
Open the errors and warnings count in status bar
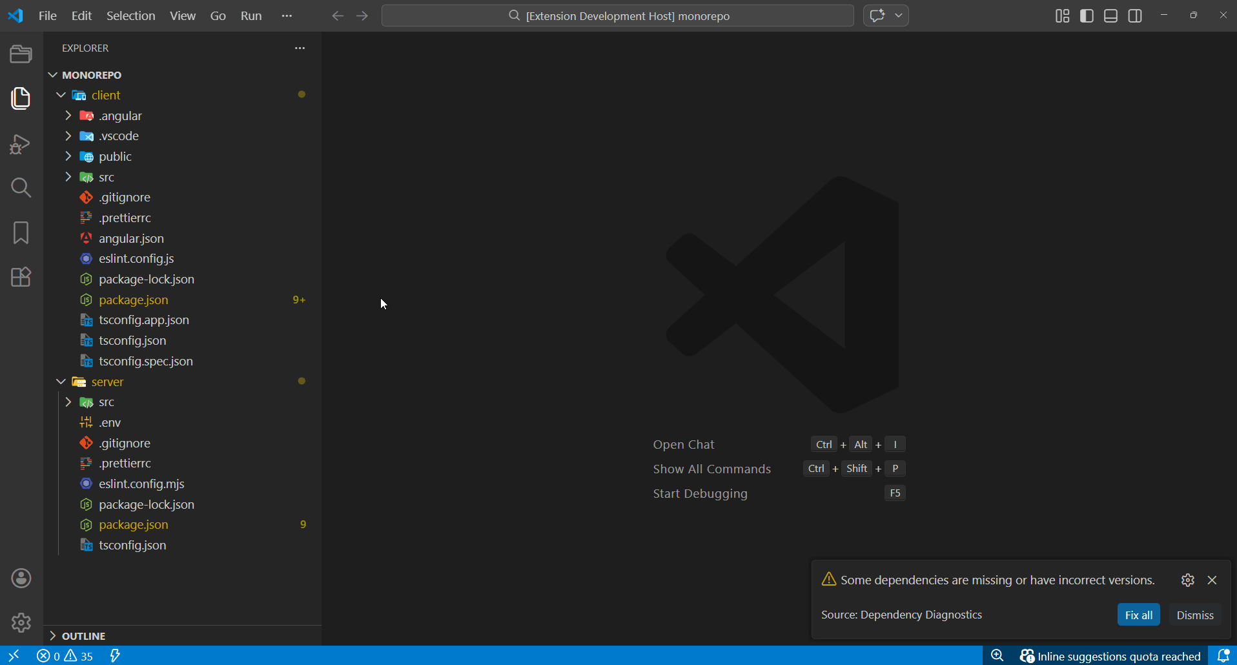pyautogui.click(x=65, y=656)
